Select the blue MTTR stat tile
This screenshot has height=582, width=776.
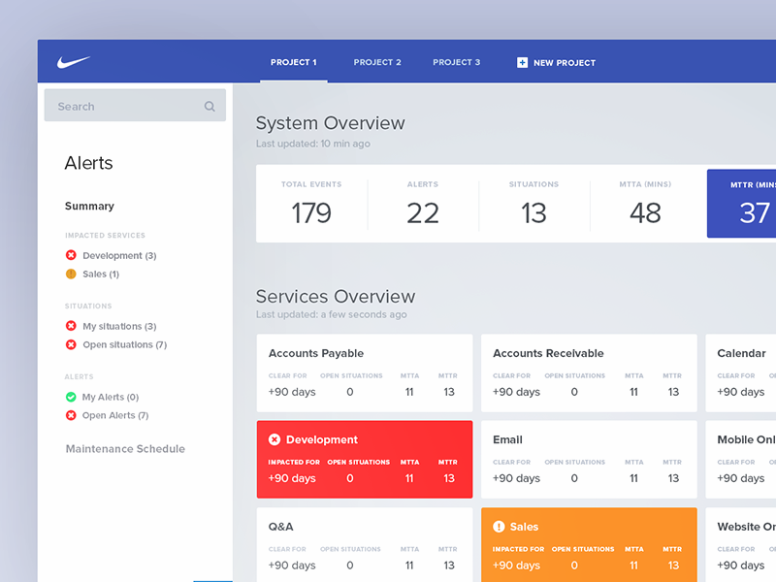coord(743,204)
